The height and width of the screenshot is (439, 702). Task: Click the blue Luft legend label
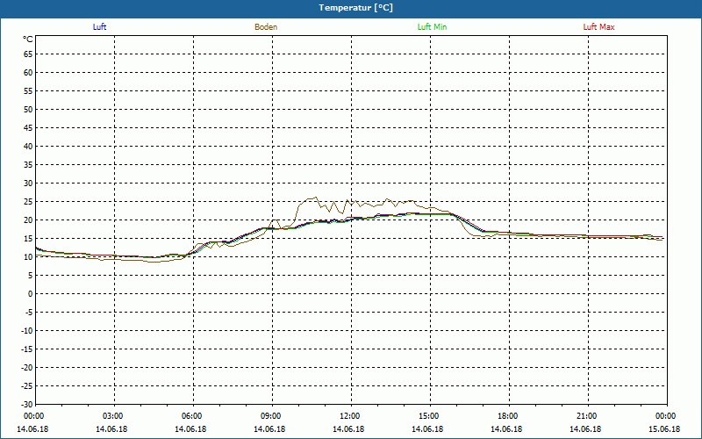click(99, 27)
